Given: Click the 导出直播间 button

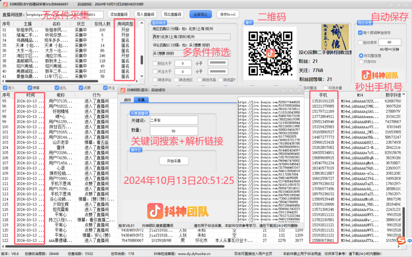Looking at the screenshot, I should click(x=172, y=14).
